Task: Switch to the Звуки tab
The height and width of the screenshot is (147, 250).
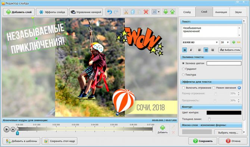Action: [238, 12]
